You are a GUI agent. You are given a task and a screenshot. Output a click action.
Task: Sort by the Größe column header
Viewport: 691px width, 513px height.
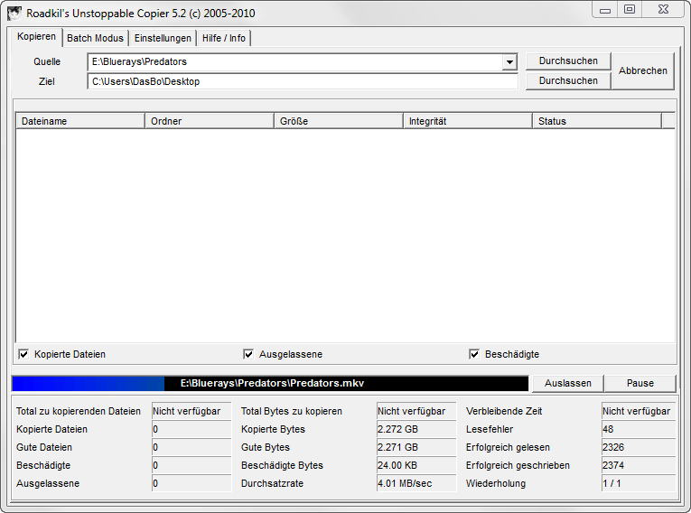pos(339,121)
